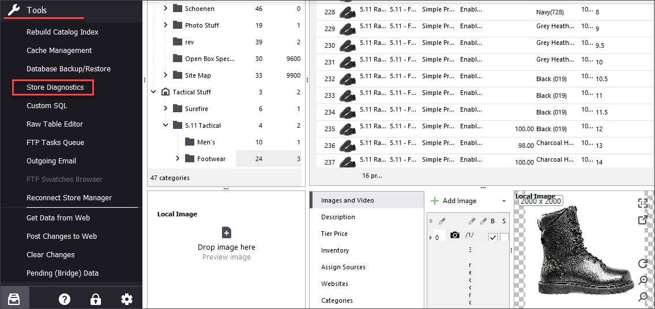Collapse the Tactical Stuff store node

[153, 91]
